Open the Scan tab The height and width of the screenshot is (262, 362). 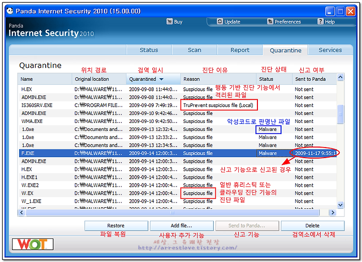tap(195, 50)
